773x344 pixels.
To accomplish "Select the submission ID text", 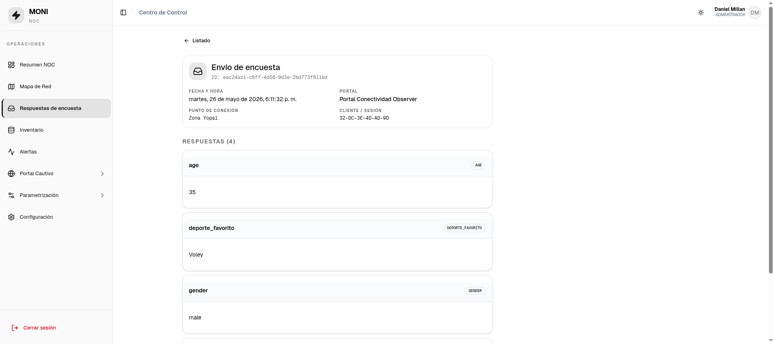I will (269, 77).
